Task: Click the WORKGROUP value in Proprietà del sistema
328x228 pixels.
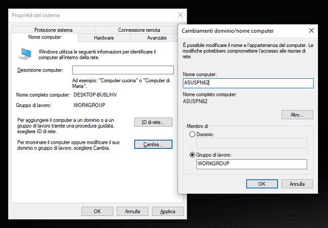Action: click(x=89, y=105)
